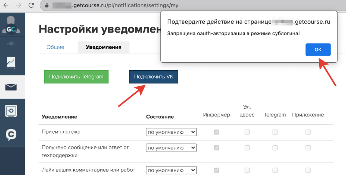Switch to the Общие tab

(55, 47)
